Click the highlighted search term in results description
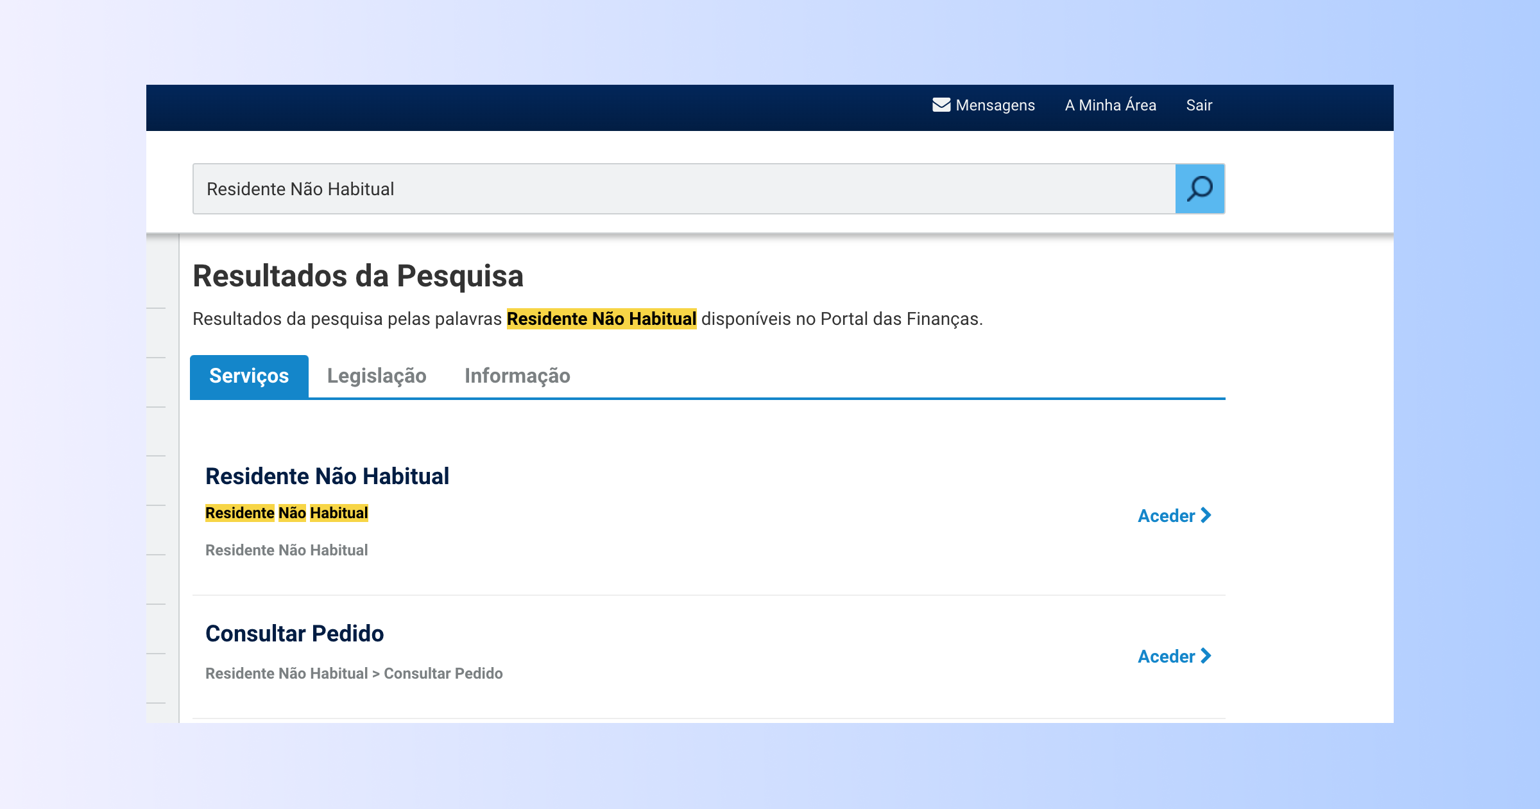 click(601, 319)
